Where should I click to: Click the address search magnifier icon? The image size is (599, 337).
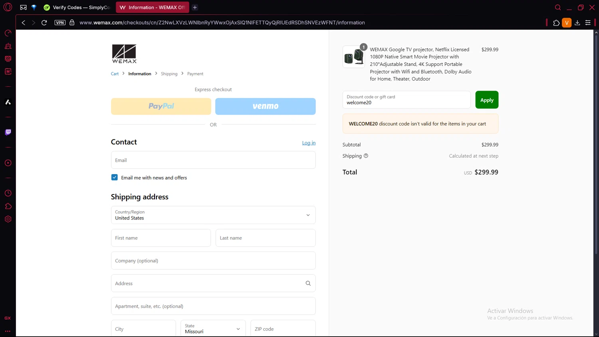308,283
